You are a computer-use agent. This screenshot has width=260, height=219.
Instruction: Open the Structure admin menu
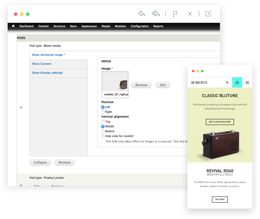click(59, 26)
